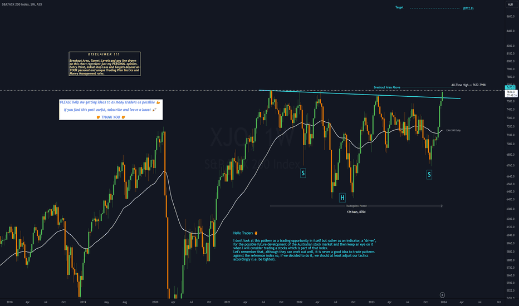Click 8400.0 on the price axis
The height and width of the screenshot is (306, 519).
click(511, 31)
